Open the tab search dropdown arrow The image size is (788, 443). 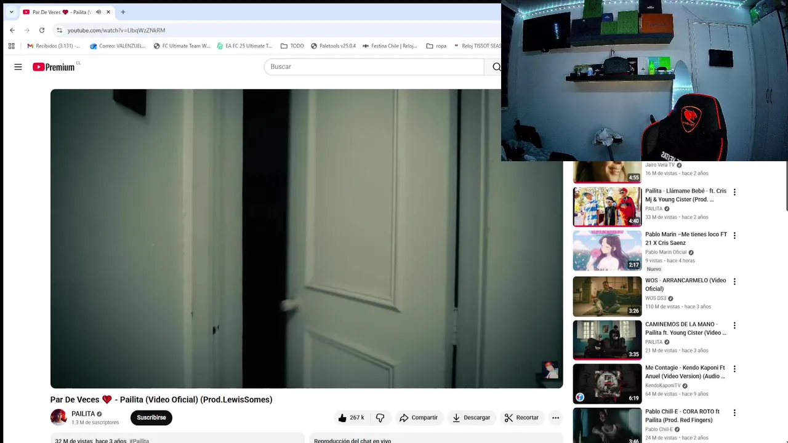coord(11,12)
